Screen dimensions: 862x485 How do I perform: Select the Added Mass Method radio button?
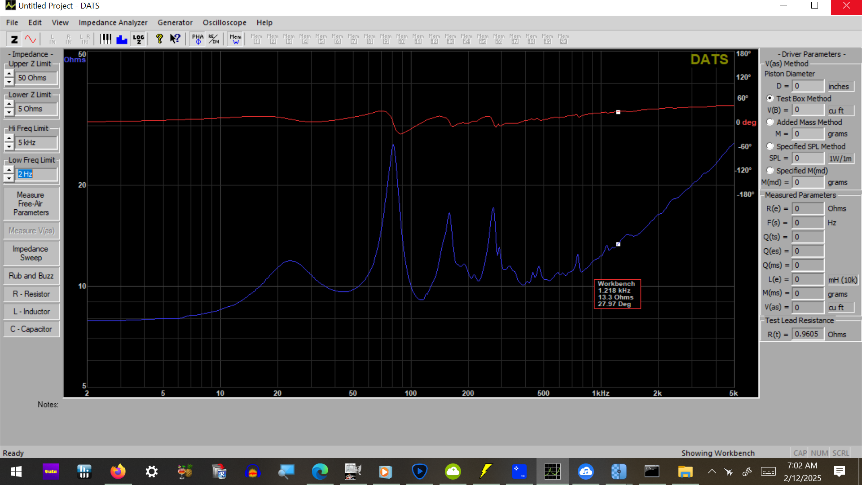click(x=770, y=122)
